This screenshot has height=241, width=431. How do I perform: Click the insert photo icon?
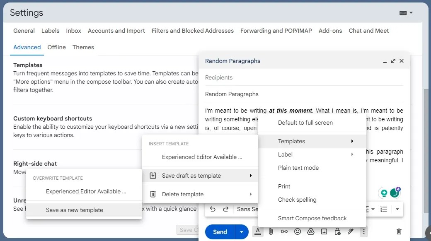pyautogui.click(x=324, y=231)
